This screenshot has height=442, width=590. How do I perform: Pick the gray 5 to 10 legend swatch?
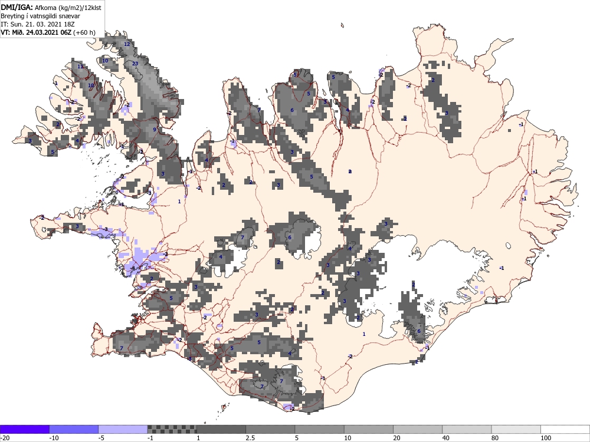tap(319, 429)
